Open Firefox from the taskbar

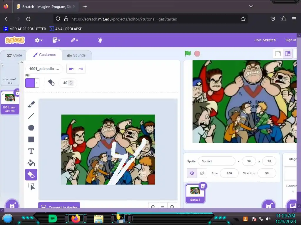click(x=76, y=219)
